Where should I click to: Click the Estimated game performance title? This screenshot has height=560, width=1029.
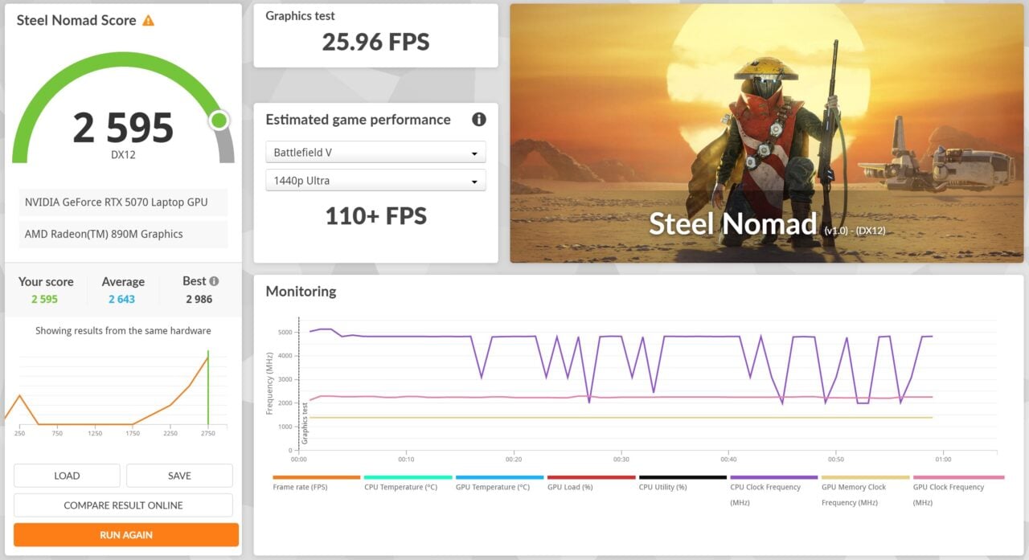click(359, 120)
